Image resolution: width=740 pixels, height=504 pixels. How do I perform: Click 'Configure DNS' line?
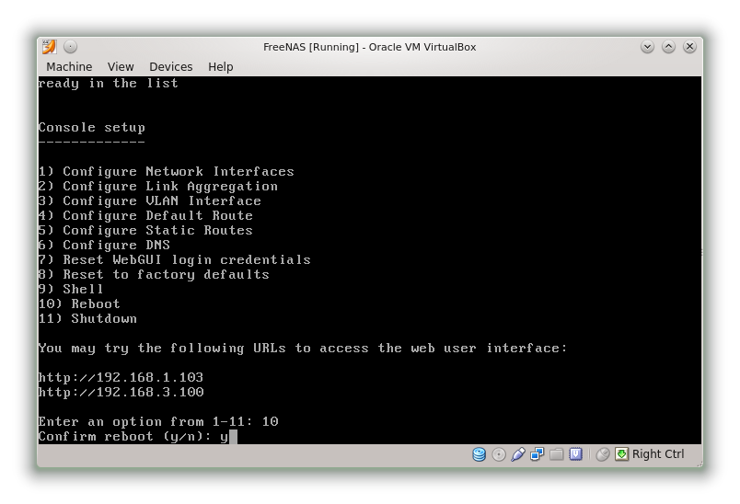click(x=104, y=245)
